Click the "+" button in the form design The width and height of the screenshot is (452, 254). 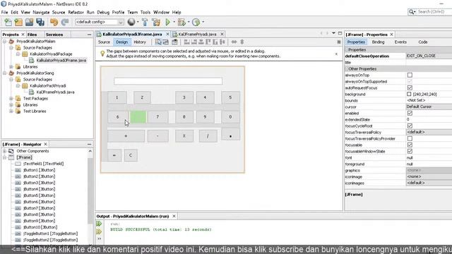126,136
